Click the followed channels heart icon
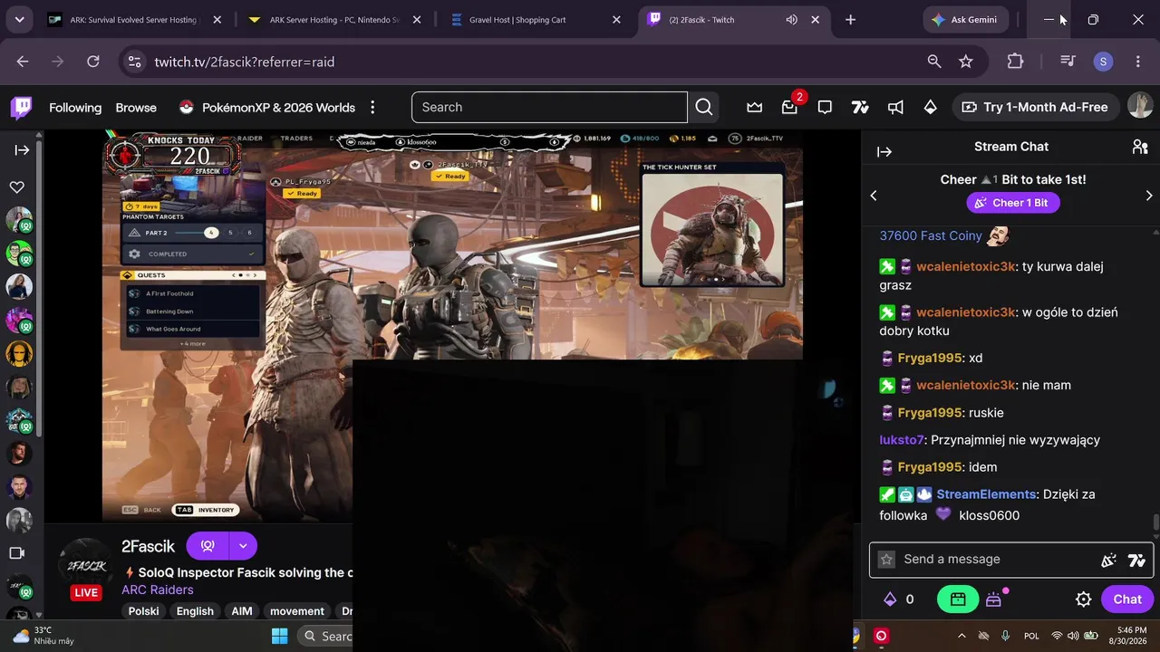Screen dimensions: 1160x652 coord(17,187)
